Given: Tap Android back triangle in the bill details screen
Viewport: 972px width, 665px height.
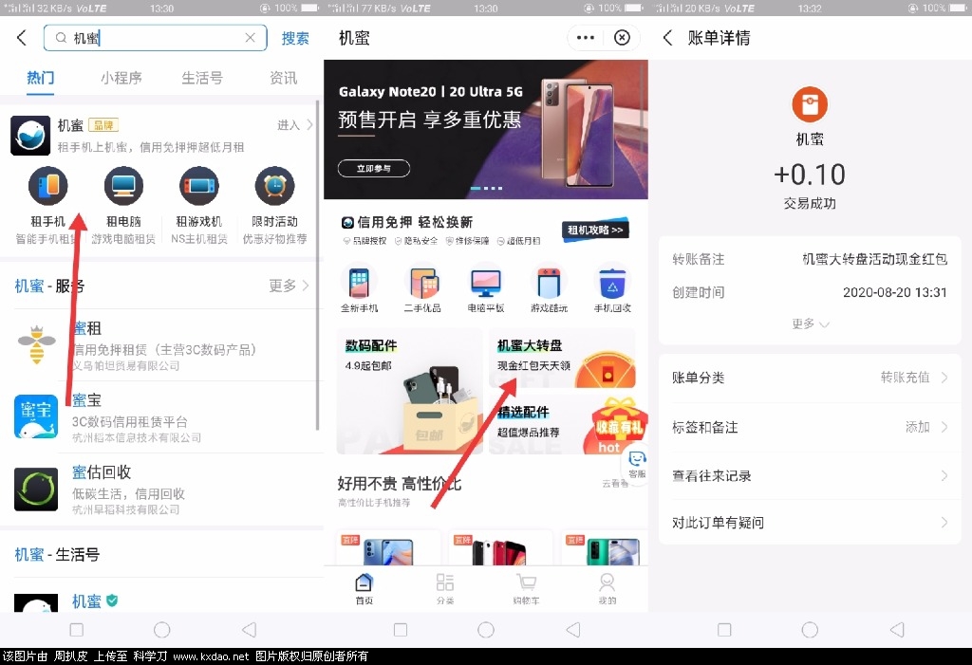Looking at the screenshot, I should coord(897,630).
